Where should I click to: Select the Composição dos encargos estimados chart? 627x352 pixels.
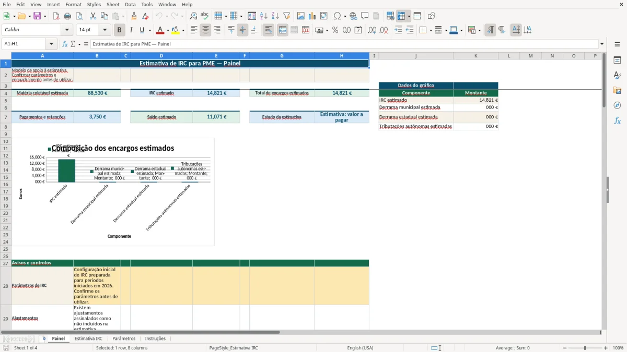pyautogui.click(x=113, y=191)
